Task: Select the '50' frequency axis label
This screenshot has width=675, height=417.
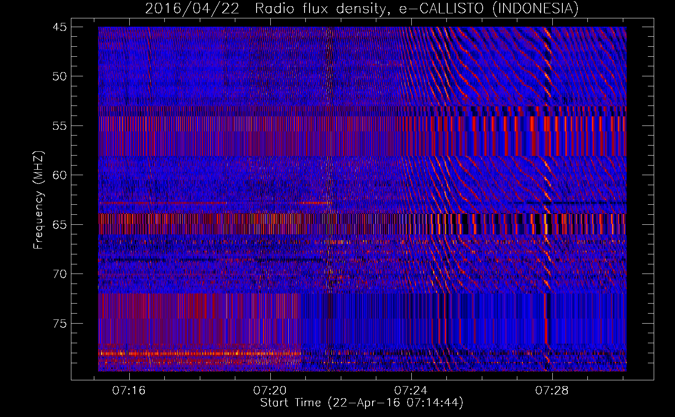Action: pyautogui.click(x=60, y=76)
